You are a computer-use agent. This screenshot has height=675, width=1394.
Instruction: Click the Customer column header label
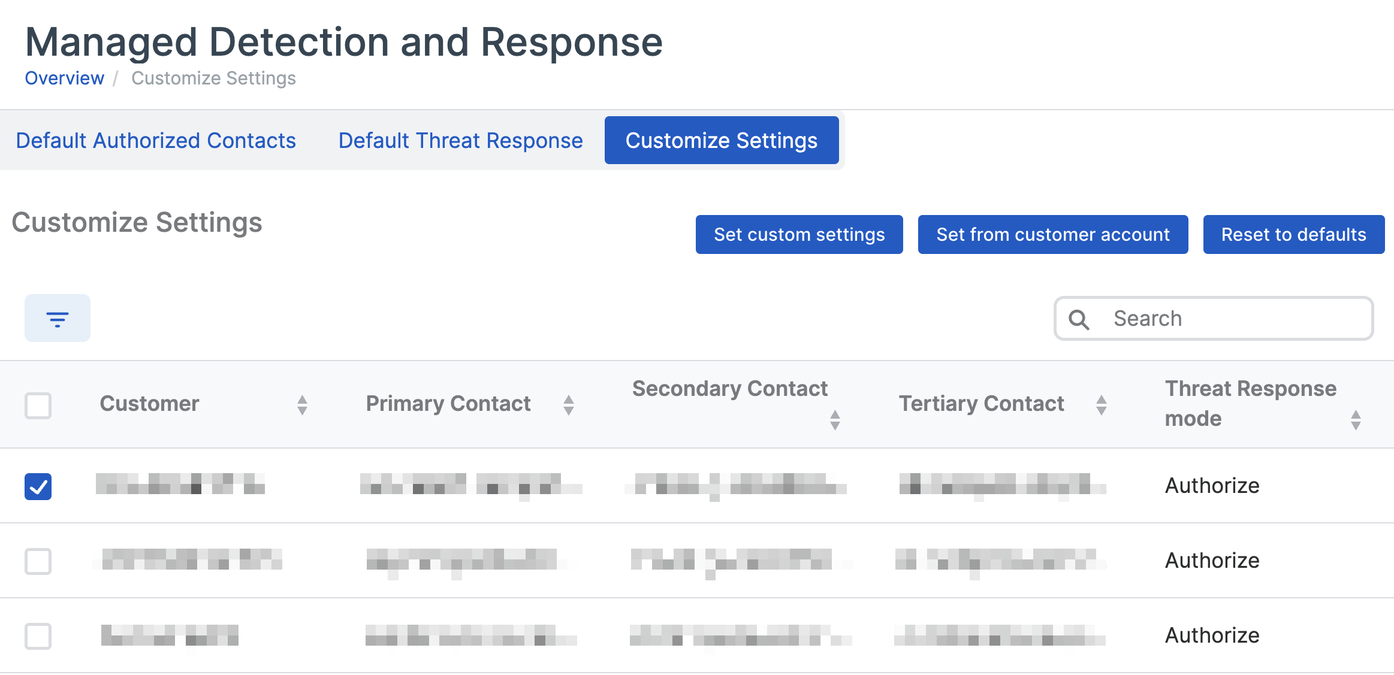pos(149,404)
